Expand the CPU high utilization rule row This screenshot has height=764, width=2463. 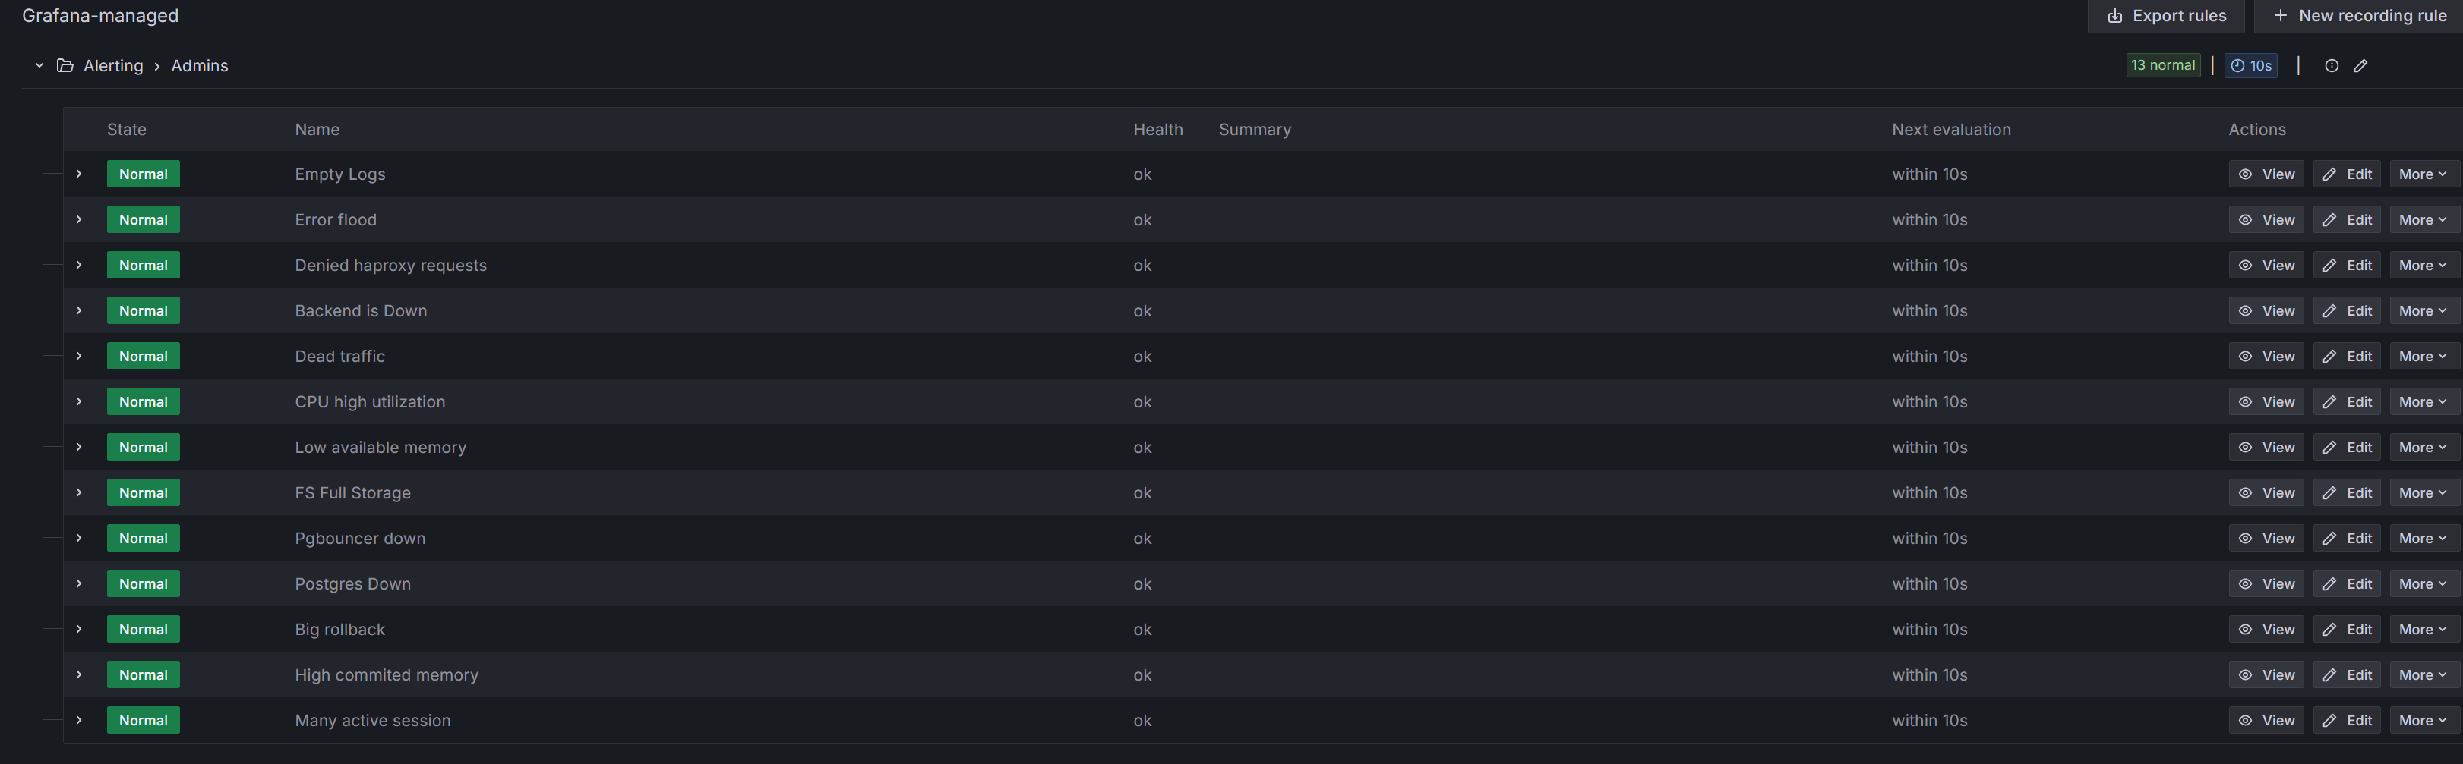[x=79, y=401]
